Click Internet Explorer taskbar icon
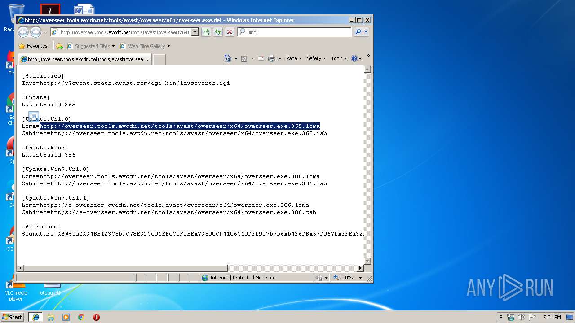This screenshot has height=323, width=575. 35,317
